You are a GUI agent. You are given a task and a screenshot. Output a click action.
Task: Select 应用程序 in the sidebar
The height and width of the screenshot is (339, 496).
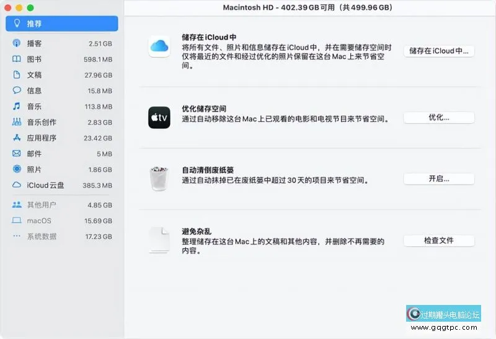tap(61, 138)
